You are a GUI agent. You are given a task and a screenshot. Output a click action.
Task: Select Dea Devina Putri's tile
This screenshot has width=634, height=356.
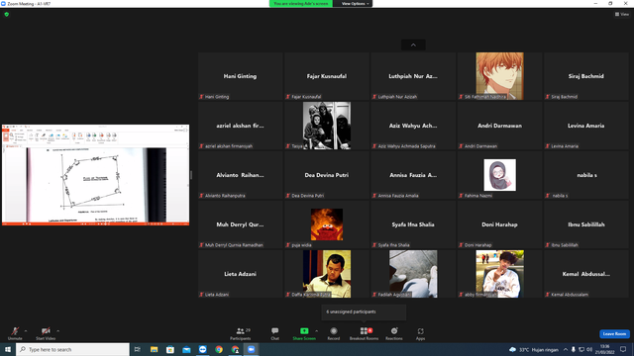[x=327, y=175]
